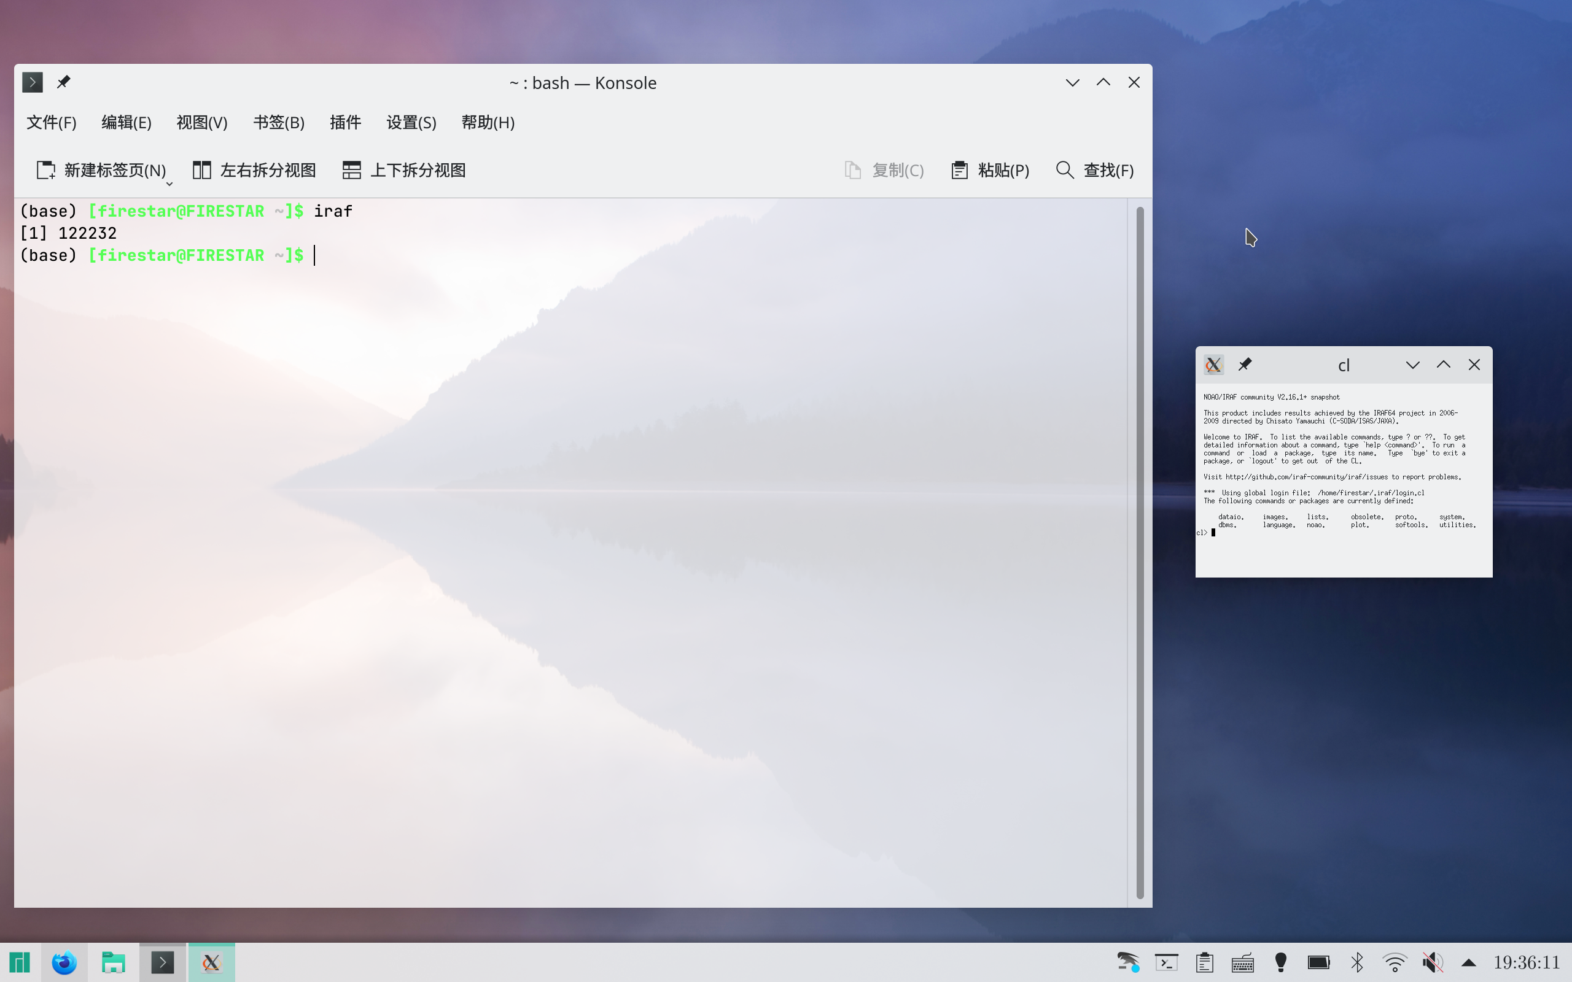The image size is (1572, 982).
Task: Click the Night Color lightbulb tray icon
Action: click(1280, 962)
